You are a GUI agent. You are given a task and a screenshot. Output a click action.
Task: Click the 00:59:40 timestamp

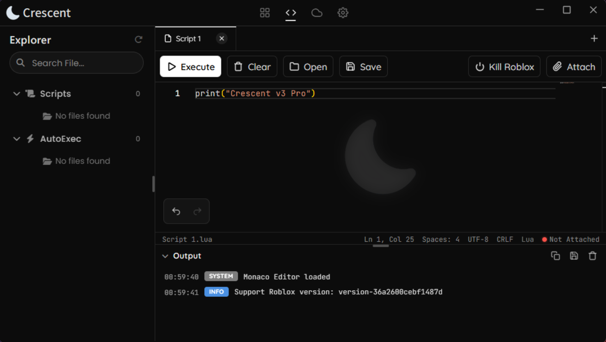coord(181,277)
